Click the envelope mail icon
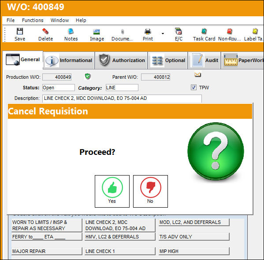Viewport: 264px width, 260px height. click(197, 74)
